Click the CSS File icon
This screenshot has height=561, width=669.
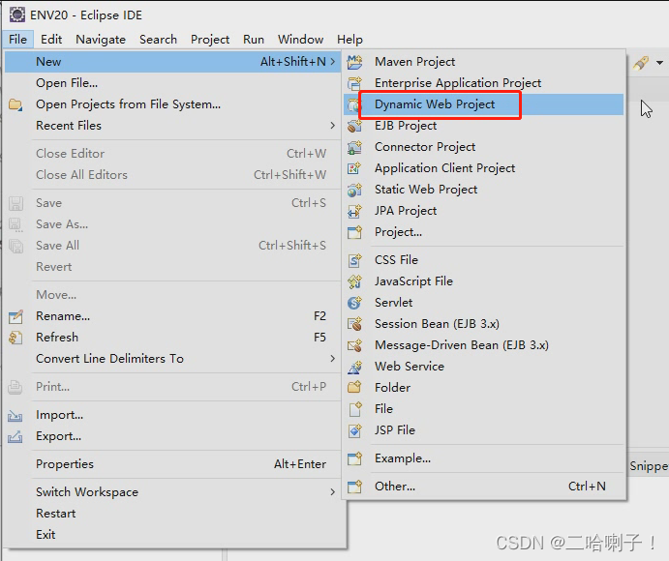coord(354,260)
